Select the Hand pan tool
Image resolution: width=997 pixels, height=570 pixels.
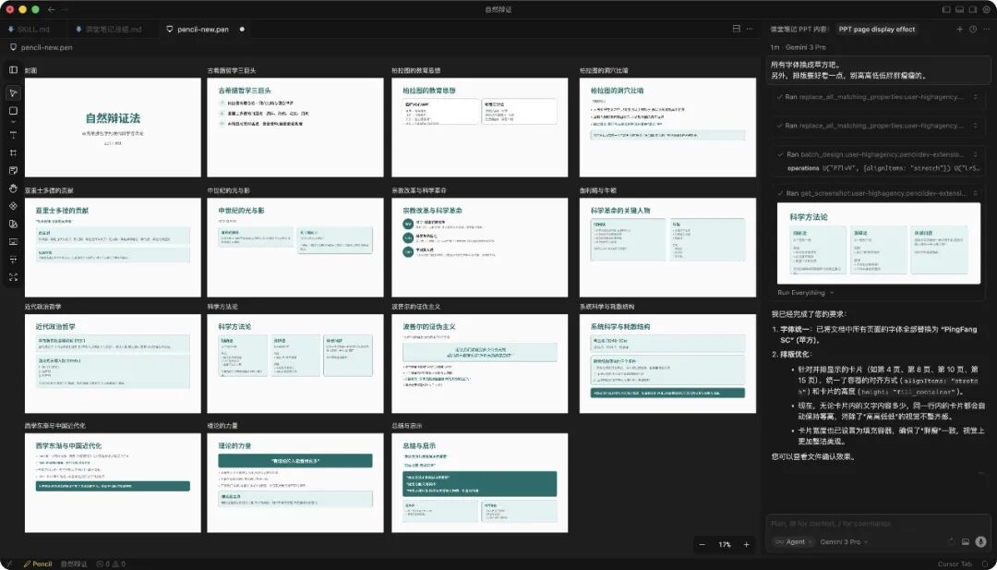point(13,188)
